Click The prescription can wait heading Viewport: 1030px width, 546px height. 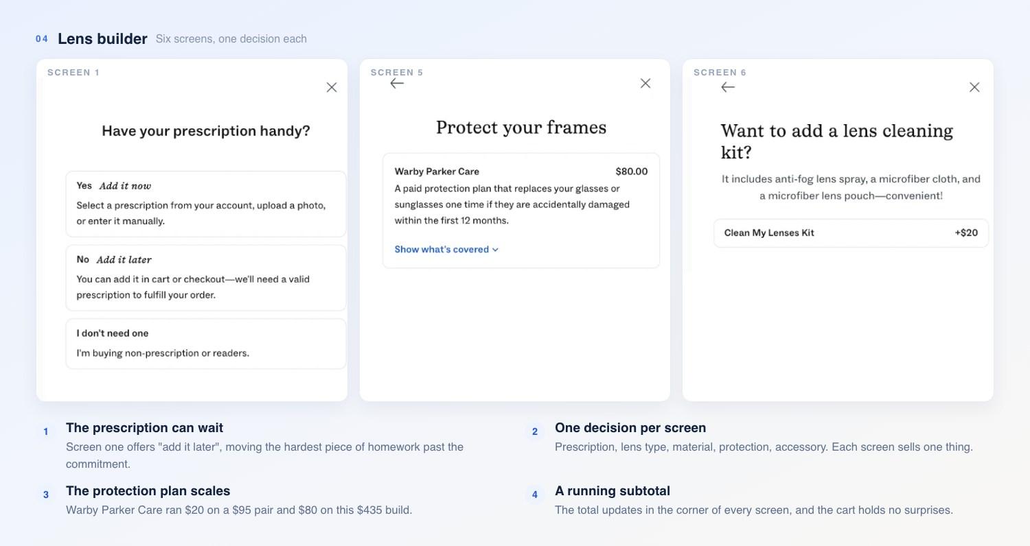144,428
